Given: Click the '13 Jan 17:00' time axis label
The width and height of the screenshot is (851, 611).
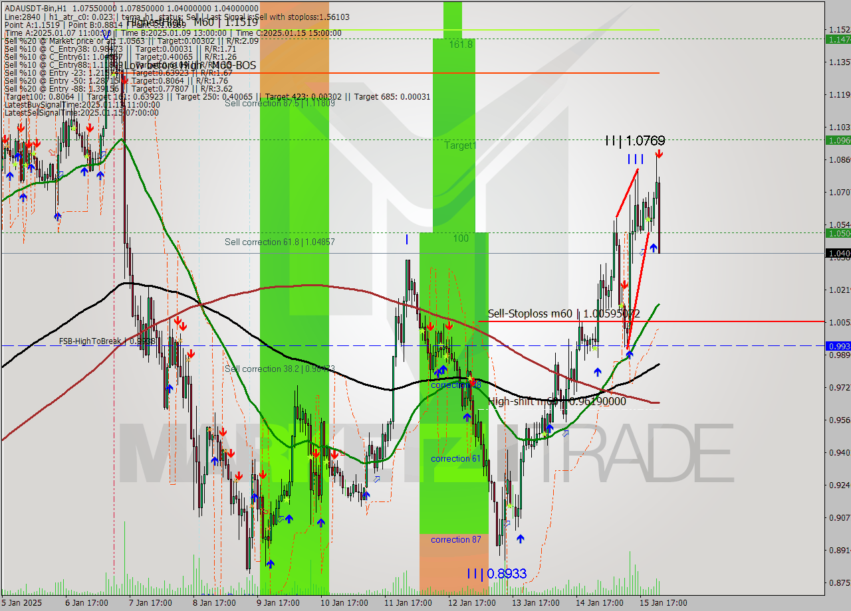Looking at the screenshot, I should coord(535,603).
